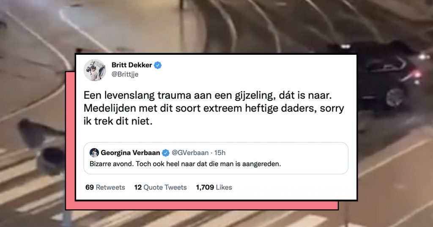Open the quoted tweet 'Bizarre avond' text
Screen dimensions: 433x227
coord(185,164)
